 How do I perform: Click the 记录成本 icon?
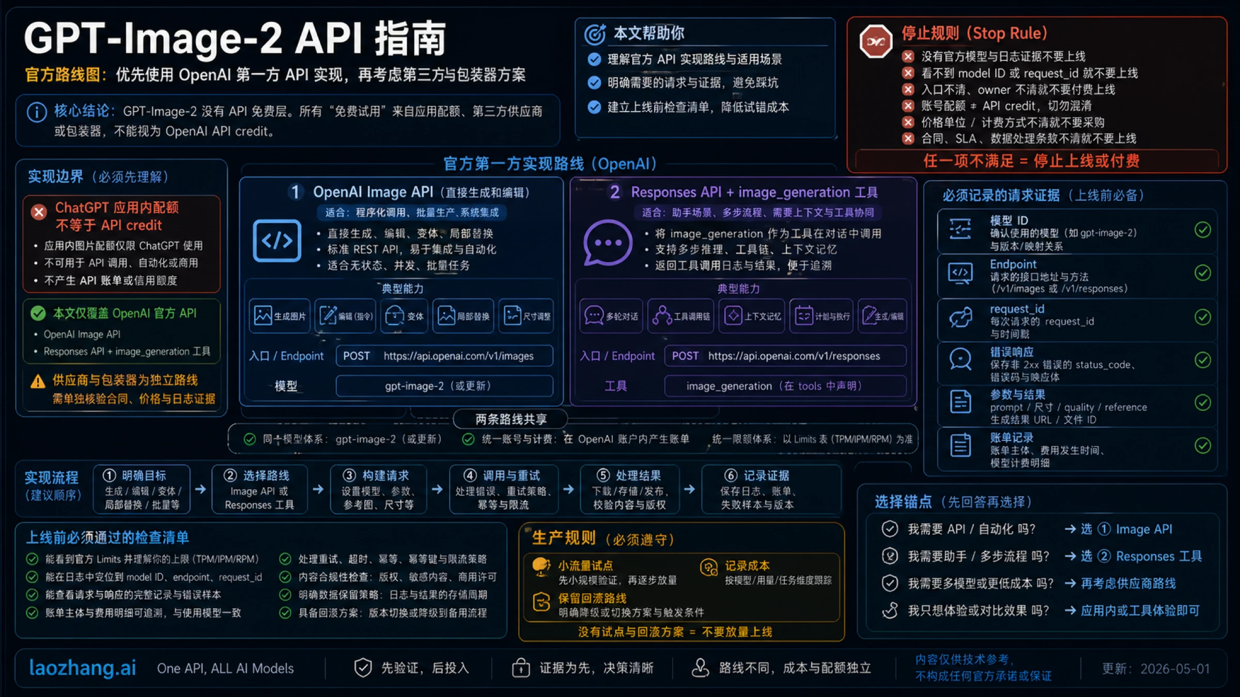(708, 567)
